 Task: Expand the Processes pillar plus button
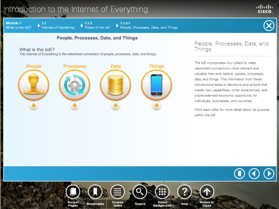[x=74, y=106]
